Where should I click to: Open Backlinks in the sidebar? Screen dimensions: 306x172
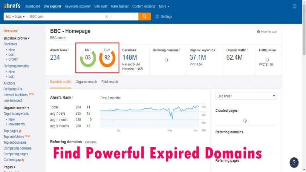pyautogui.click(x=10, y=44)
